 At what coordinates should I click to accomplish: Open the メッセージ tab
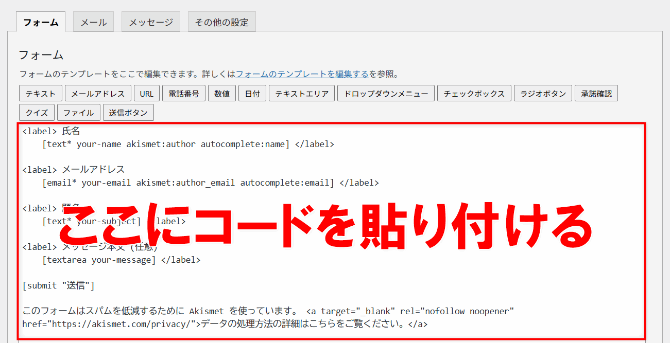coord(151,22)
